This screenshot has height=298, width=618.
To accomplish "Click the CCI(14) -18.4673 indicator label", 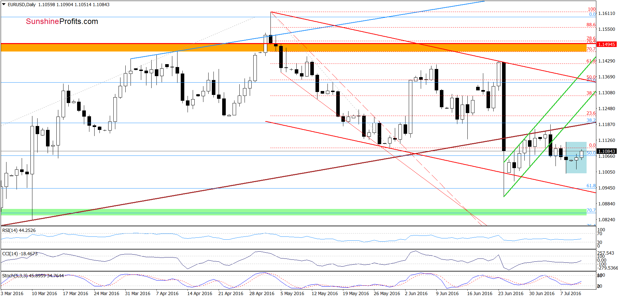I will click(20, 254).
